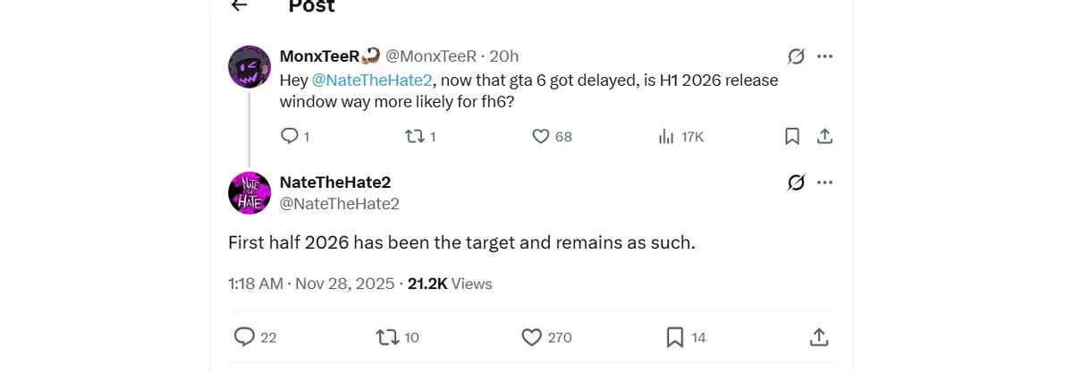Open NateTheHate2 profile name link
This screenshot has width=1073, height=373.
coord(335,182)
